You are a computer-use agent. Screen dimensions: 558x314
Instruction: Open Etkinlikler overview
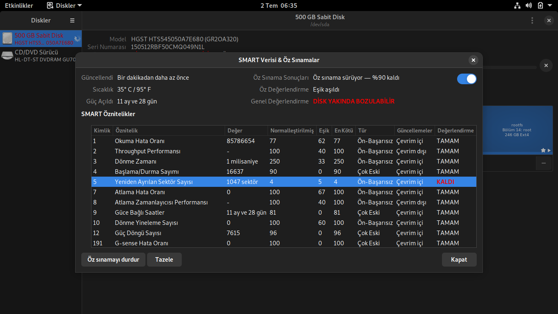[x=19, y=6]
